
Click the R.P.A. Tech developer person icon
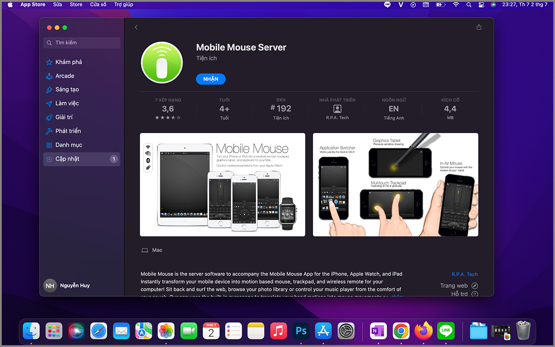click(337, 109)
